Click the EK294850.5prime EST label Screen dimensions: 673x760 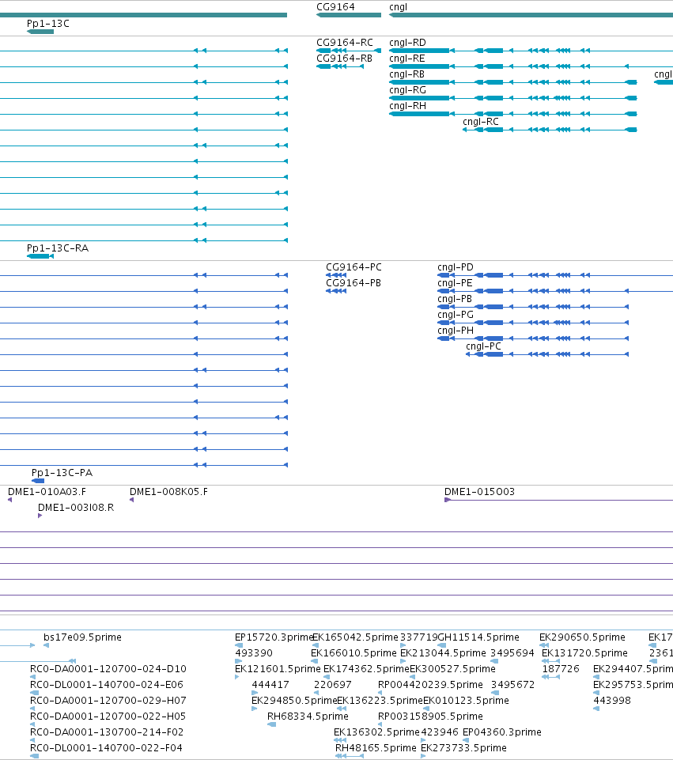294,701
